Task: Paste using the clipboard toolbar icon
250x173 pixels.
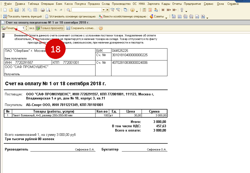Action: pos(35,10)
